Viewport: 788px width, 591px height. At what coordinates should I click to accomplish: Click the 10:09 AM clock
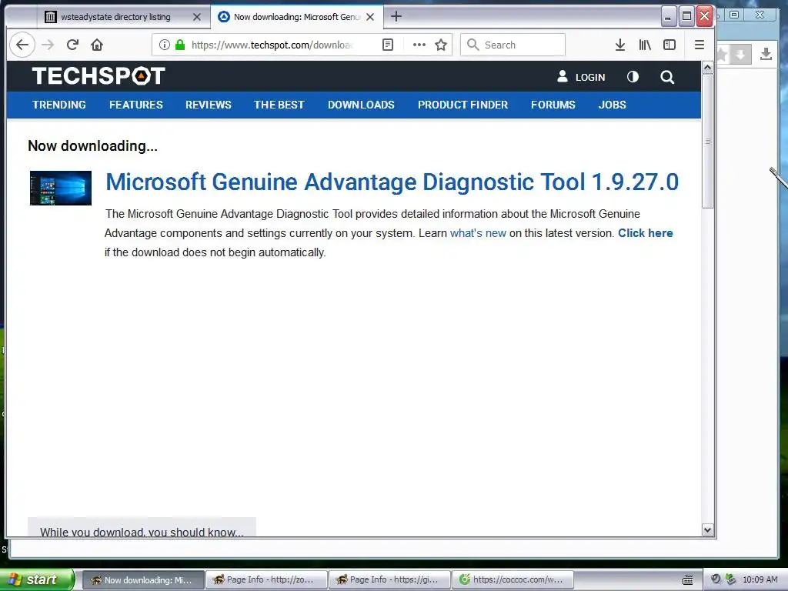(760, 579)
